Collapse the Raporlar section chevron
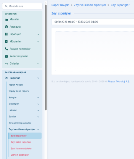The width and height of the screenshot is (134, 159). pyautogui.click(x=38, y=78)
